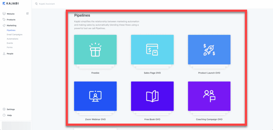
Task: Open Settings in the sidebar
Action: (11, 109)
